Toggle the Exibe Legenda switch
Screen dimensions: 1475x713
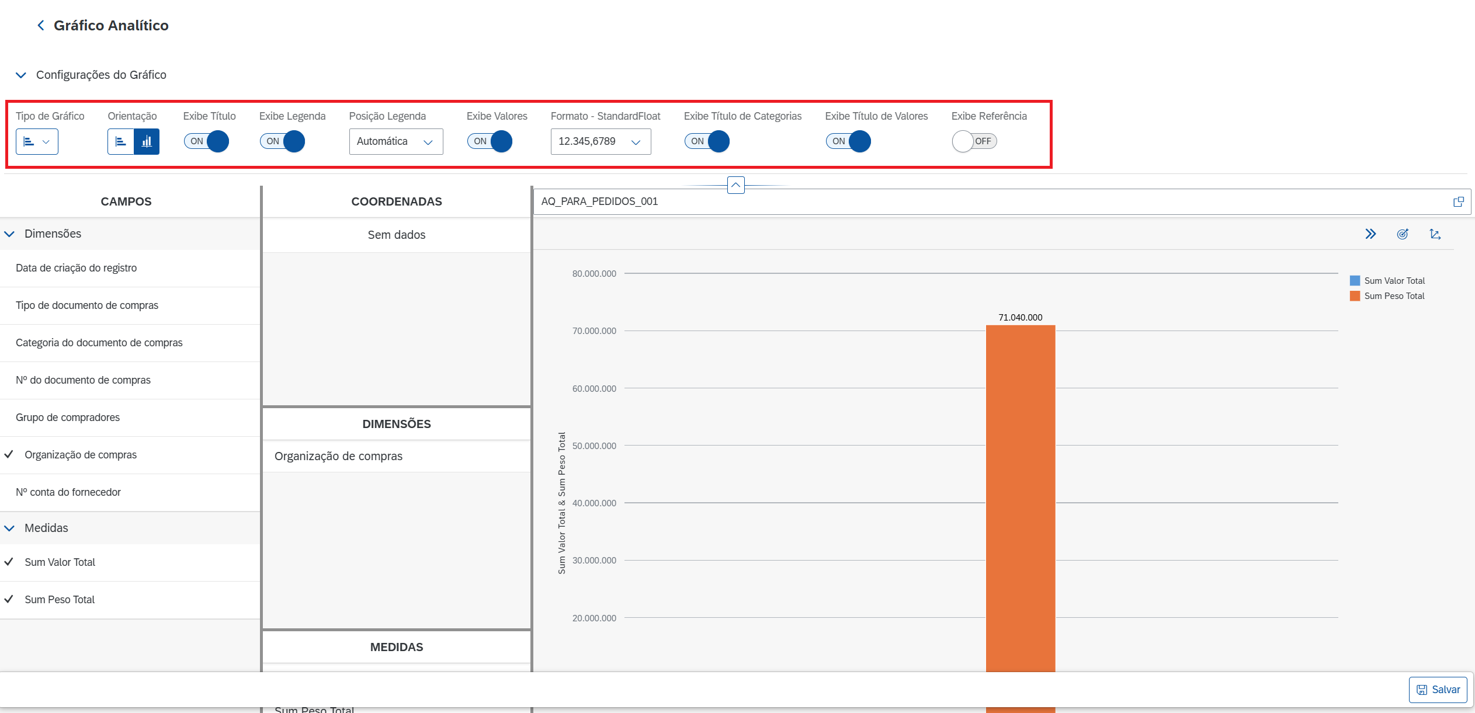click(x=282, y=141)
